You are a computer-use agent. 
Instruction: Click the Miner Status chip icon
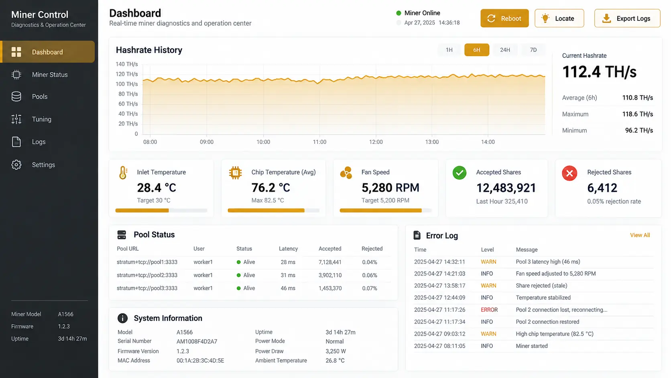pos(16,75)
